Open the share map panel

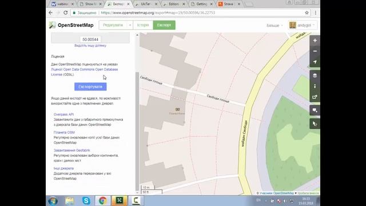click(x=315, y=97)
